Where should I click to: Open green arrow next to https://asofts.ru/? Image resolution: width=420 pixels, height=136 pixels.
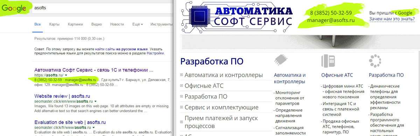click(x=66, y=75)
